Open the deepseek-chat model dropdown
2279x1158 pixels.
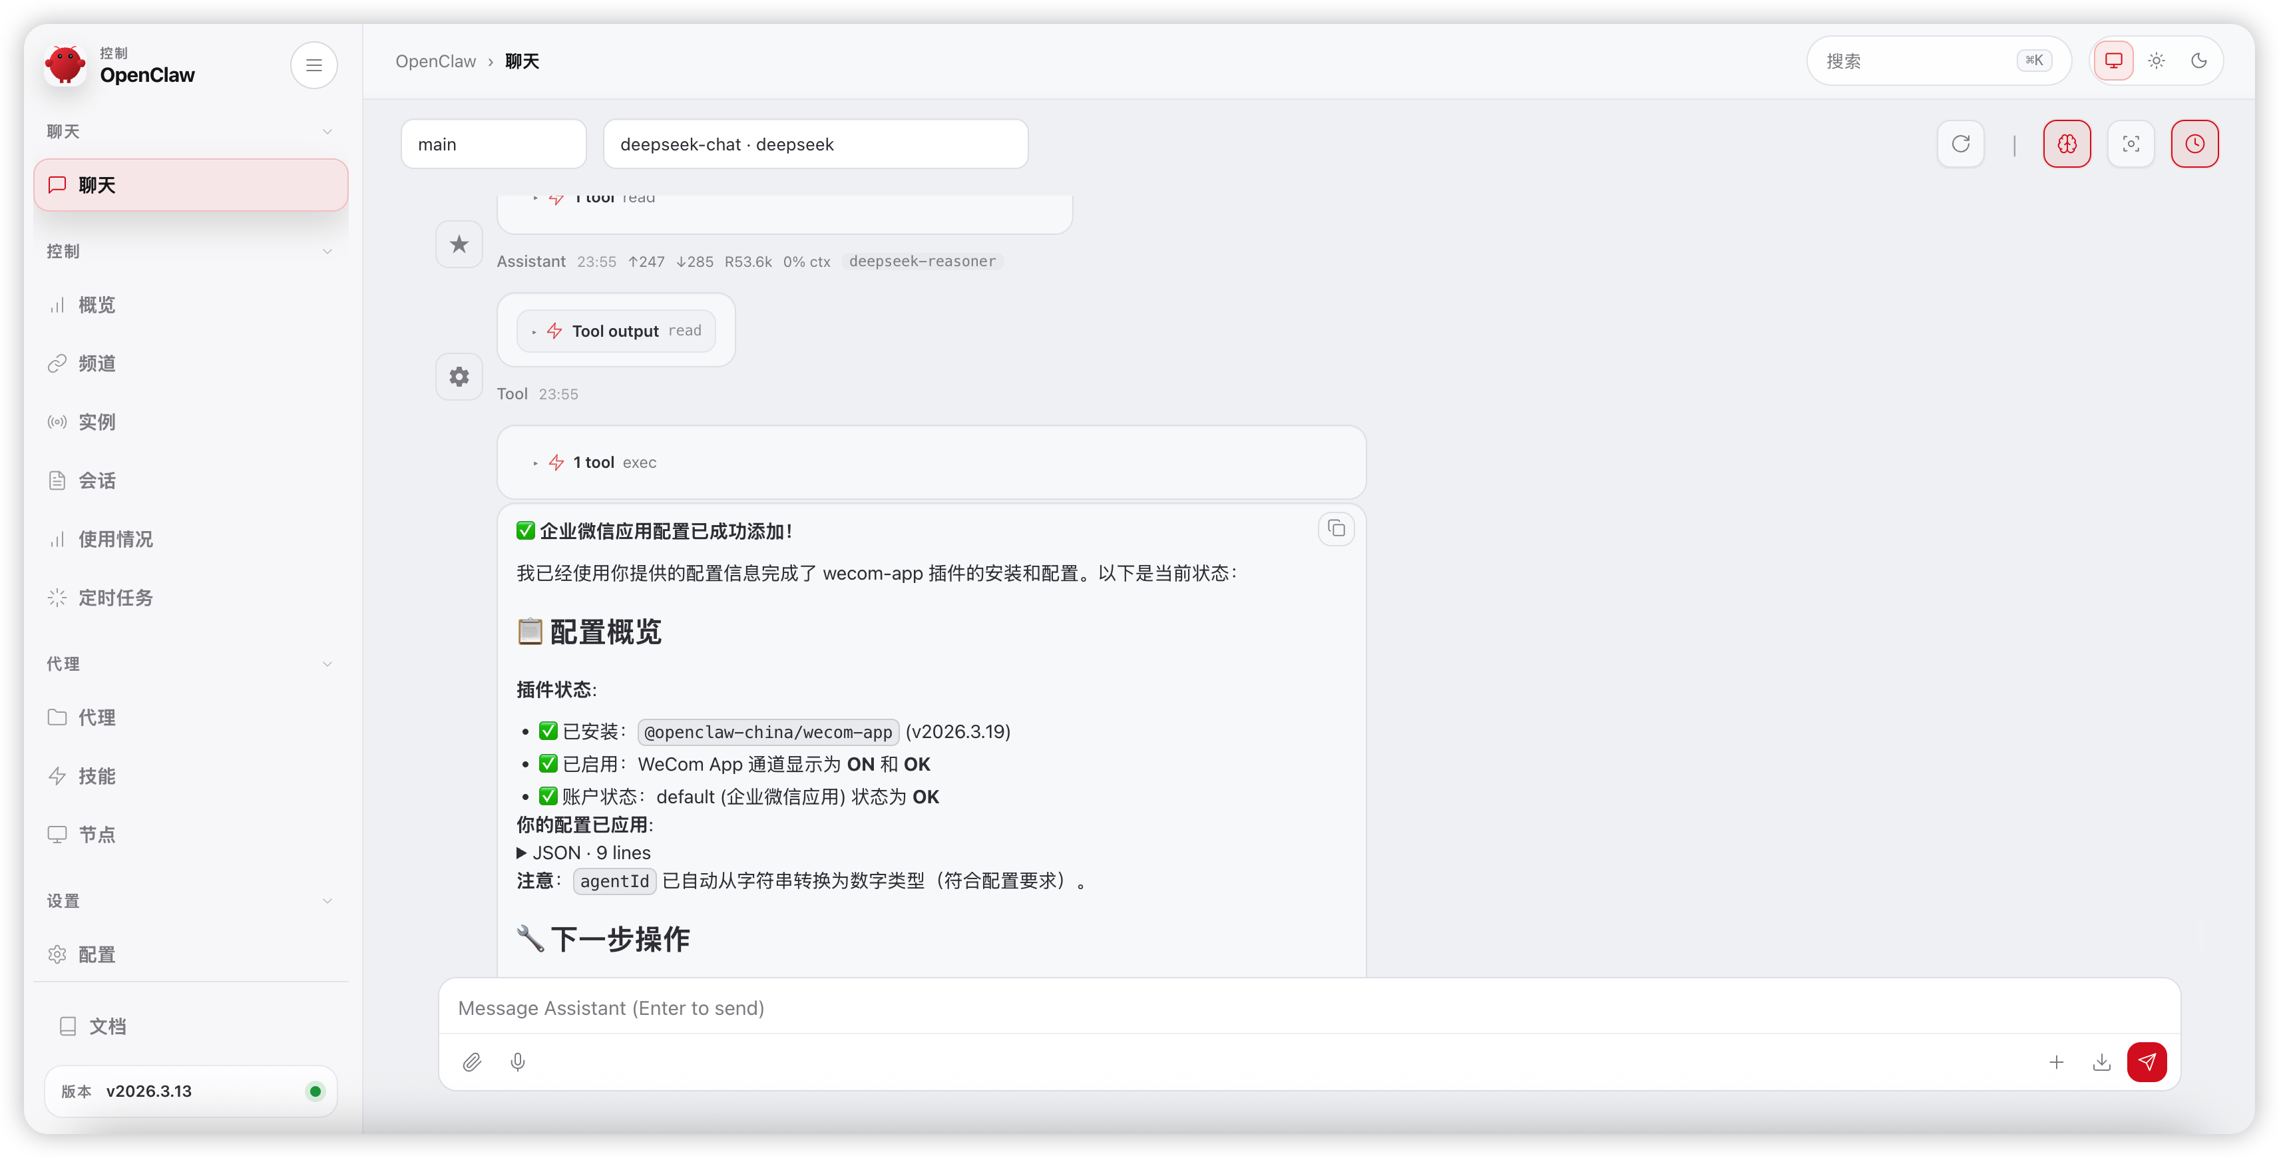coord(815,144)
